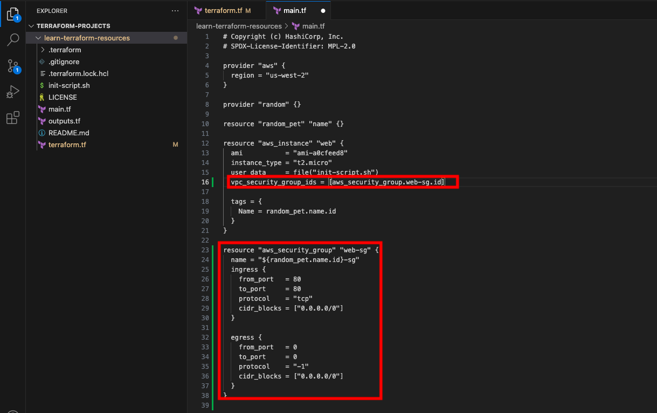Click the M status badge on terraform.tf row
657x413 pixels.
(175, 145)
